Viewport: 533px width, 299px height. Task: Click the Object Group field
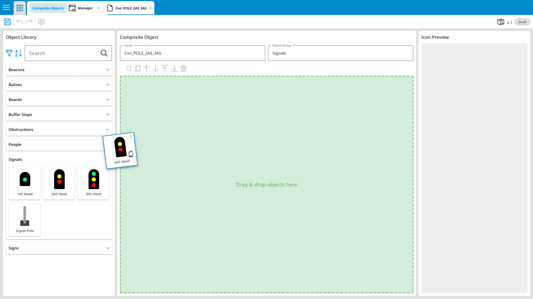[340, 53]
